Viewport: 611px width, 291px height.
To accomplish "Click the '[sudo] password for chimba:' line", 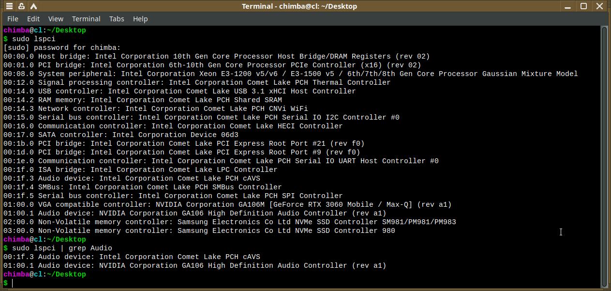I will [x=62, y=47].
